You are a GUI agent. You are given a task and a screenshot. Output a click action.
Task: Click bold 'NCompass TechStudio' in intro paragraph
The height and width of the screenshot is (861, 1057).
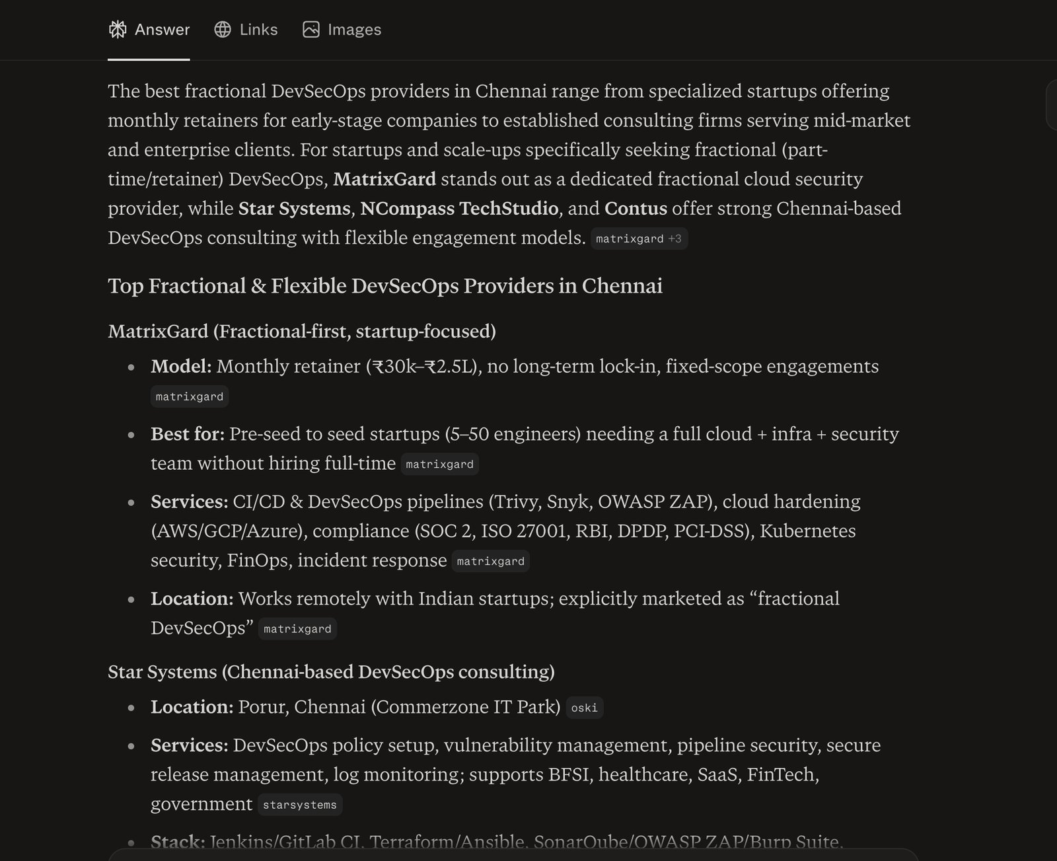point(459,209)
